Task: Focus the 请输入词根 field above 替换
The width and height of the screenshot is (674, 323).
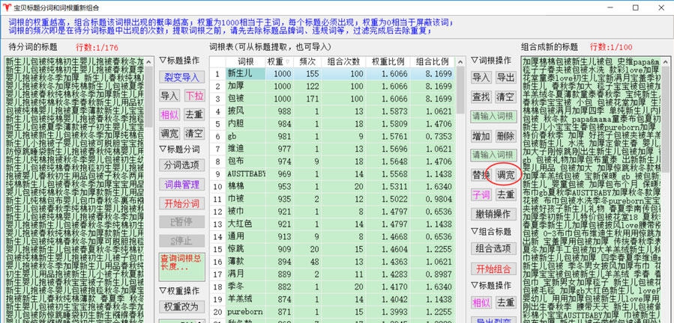Action: [493, 155]
